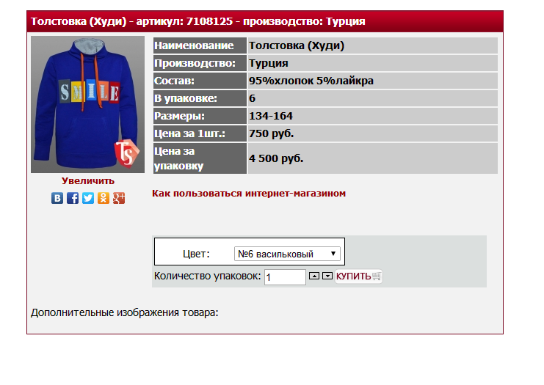The width and height of the screenshot is (544, 385).
Task: Decrease package quantity with down arrow
Action: click(x=327, y=276)
